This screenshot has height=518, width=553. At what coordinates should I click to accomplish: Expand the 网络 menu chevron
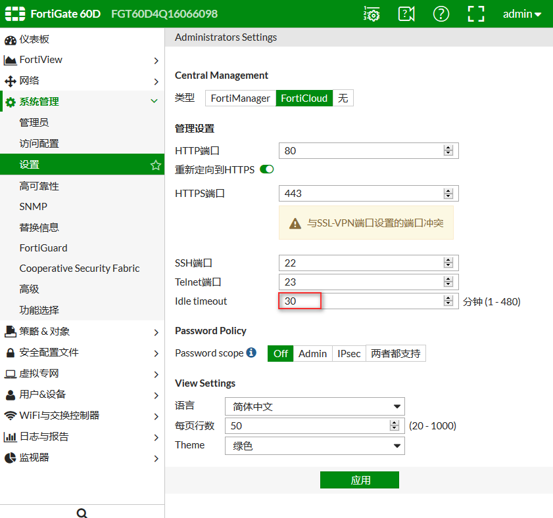pyautogui.click(x=156, y=81)
